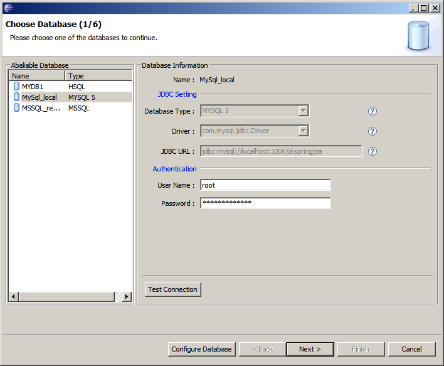Screen dimensions: 444x366
Task: Click the list's right scroll arrow
Action: pyautogui.click(x=127, y=296)
